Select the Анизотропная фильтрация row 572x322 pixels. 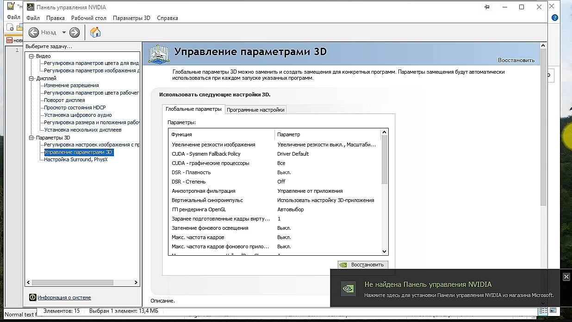[x=274, y=191]
